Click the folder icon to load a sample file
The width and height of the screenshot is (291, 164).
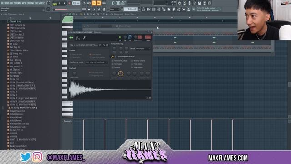(x=100, y=45)
